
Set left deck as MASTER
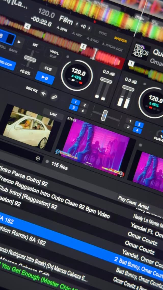[120, 39]
